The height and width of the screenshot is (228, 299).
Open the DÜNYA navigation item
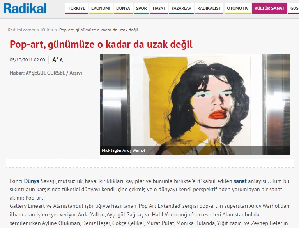pos(123,8)
